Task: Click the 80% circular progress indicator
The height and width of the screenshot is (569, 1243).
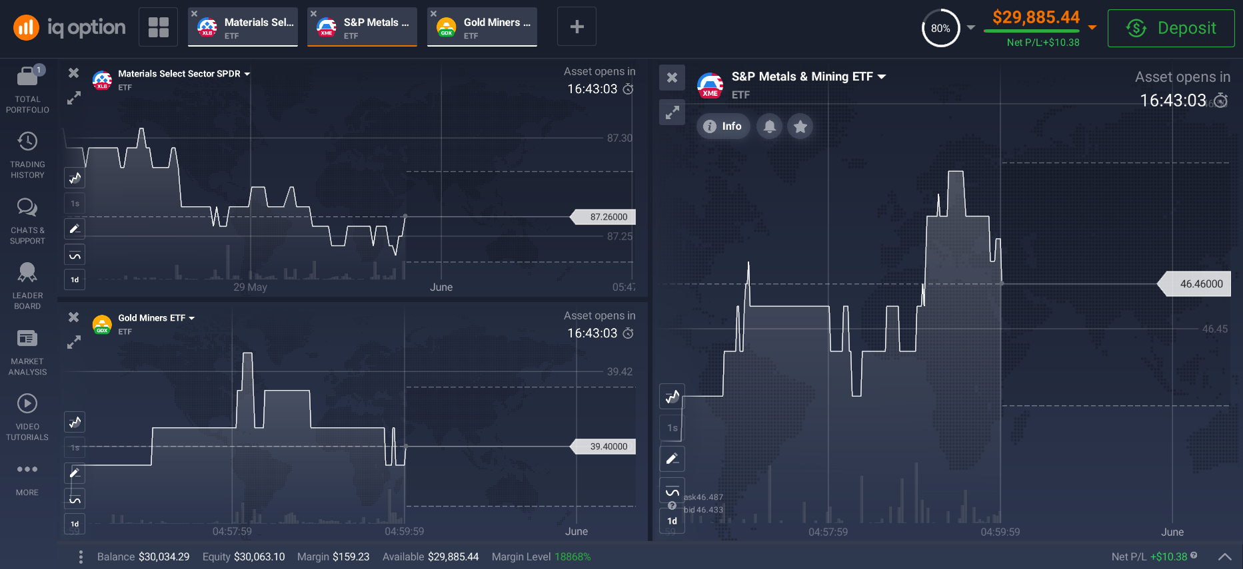Action: pyautogui.click(x=940, y=28)
